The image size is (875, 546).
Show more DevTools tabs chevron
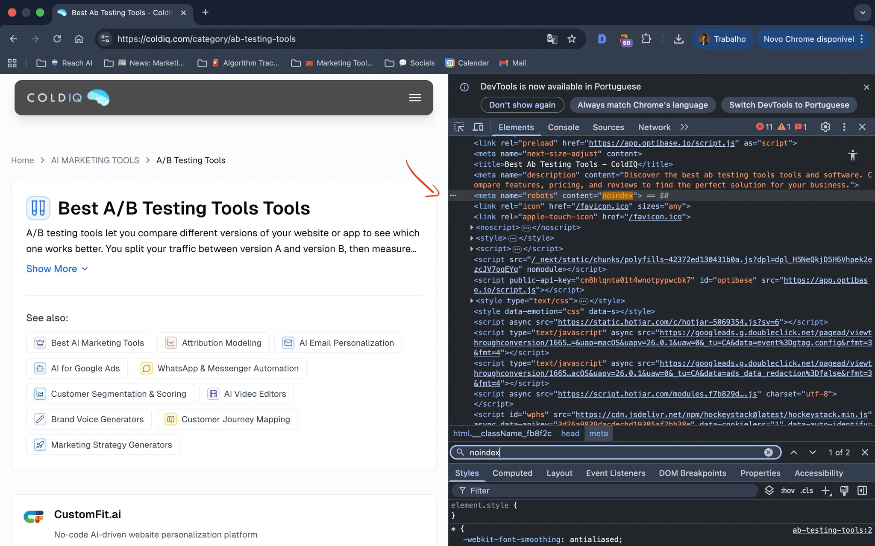tap(684, 127)
